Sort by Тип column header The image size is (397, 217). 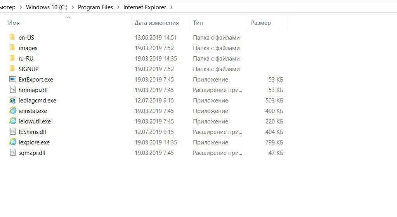tap(198, 23)
